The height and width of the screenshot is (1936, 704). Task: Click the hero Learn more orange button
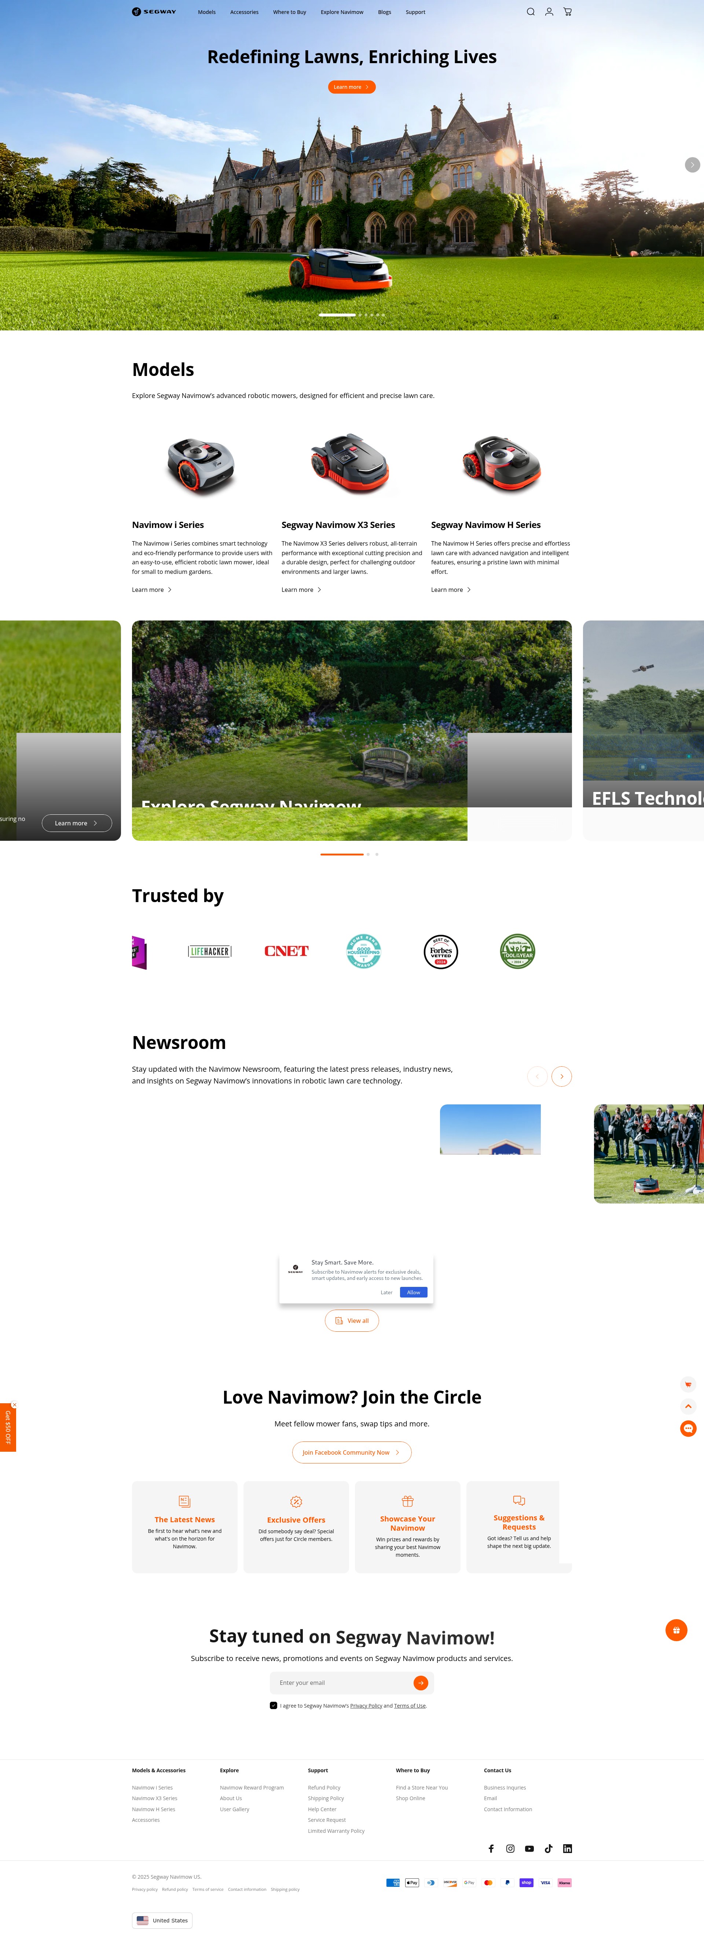(351, 87)
